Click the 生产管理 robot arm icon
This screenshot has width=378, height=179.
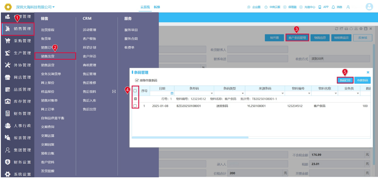8,53
